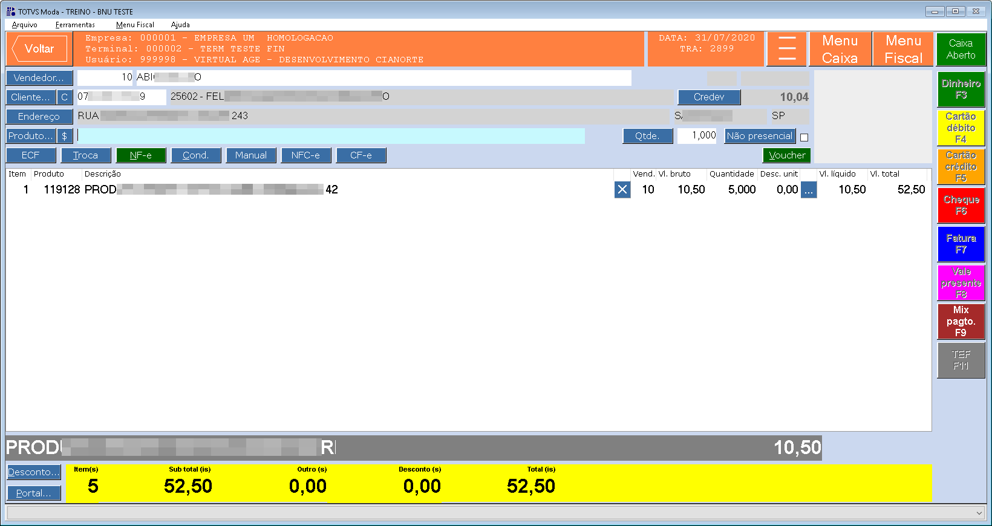Remove item 119128 with the X icon
The image size is (992, 526).
click(622, 190)
